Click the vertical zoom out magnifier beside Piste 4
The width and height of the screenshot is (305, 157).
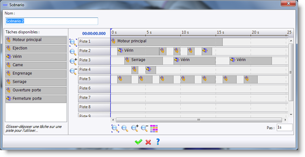(73, 71)
